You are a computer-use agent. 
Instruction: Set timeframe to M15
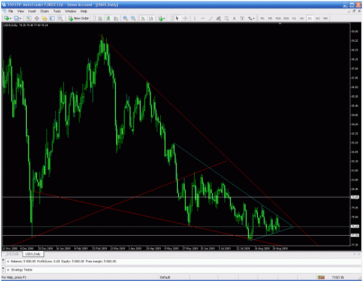pos(278,18)
